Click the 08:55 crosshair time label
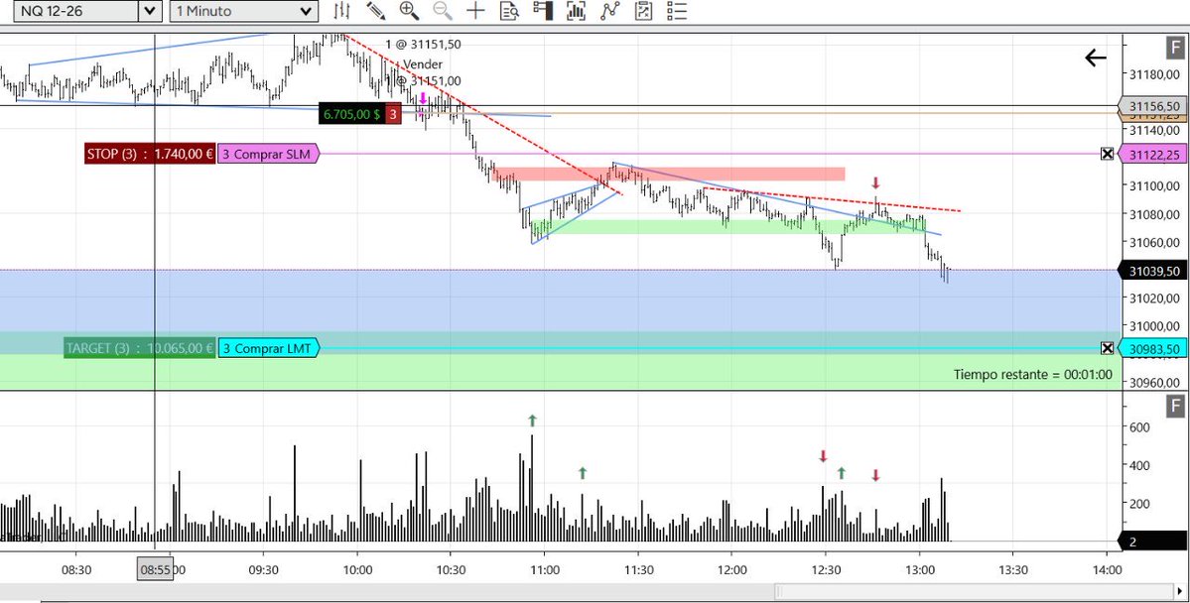 pyautogui.click(x=155, y=568)
